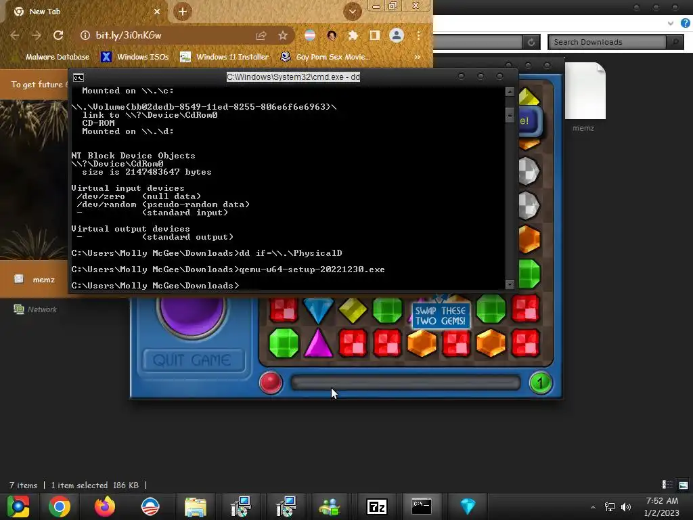The image size is (693, 520).
Task: Open Windows Messenger from the taskbar
Action: 330,506
